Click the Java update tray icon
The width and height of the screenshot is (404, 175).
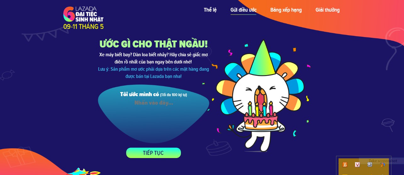tap(345, 164)
